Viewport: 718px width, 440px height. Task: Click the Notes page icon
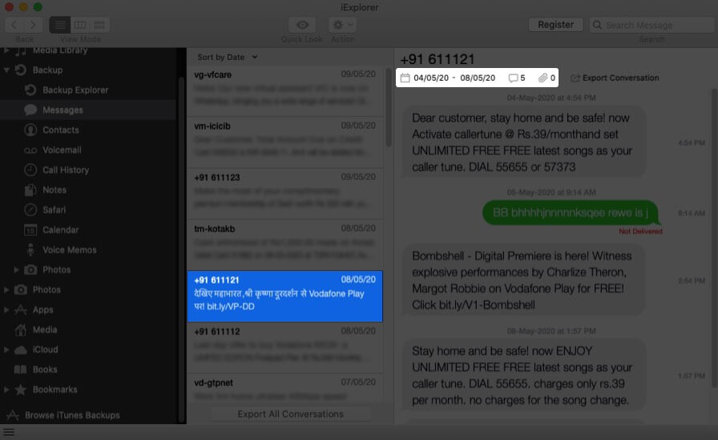tap(30, 190)
